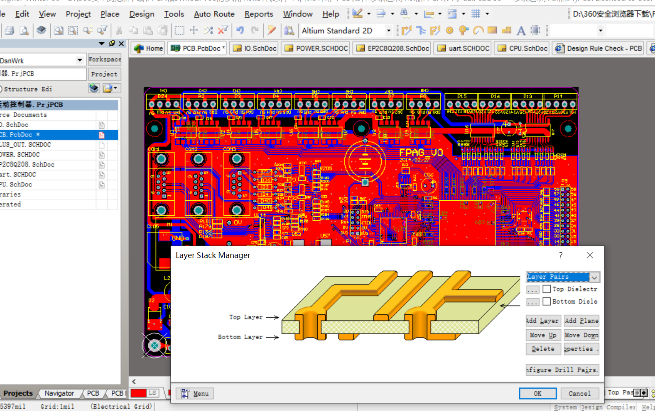Open the empty filter combo box dropdown

click(601, 30)
